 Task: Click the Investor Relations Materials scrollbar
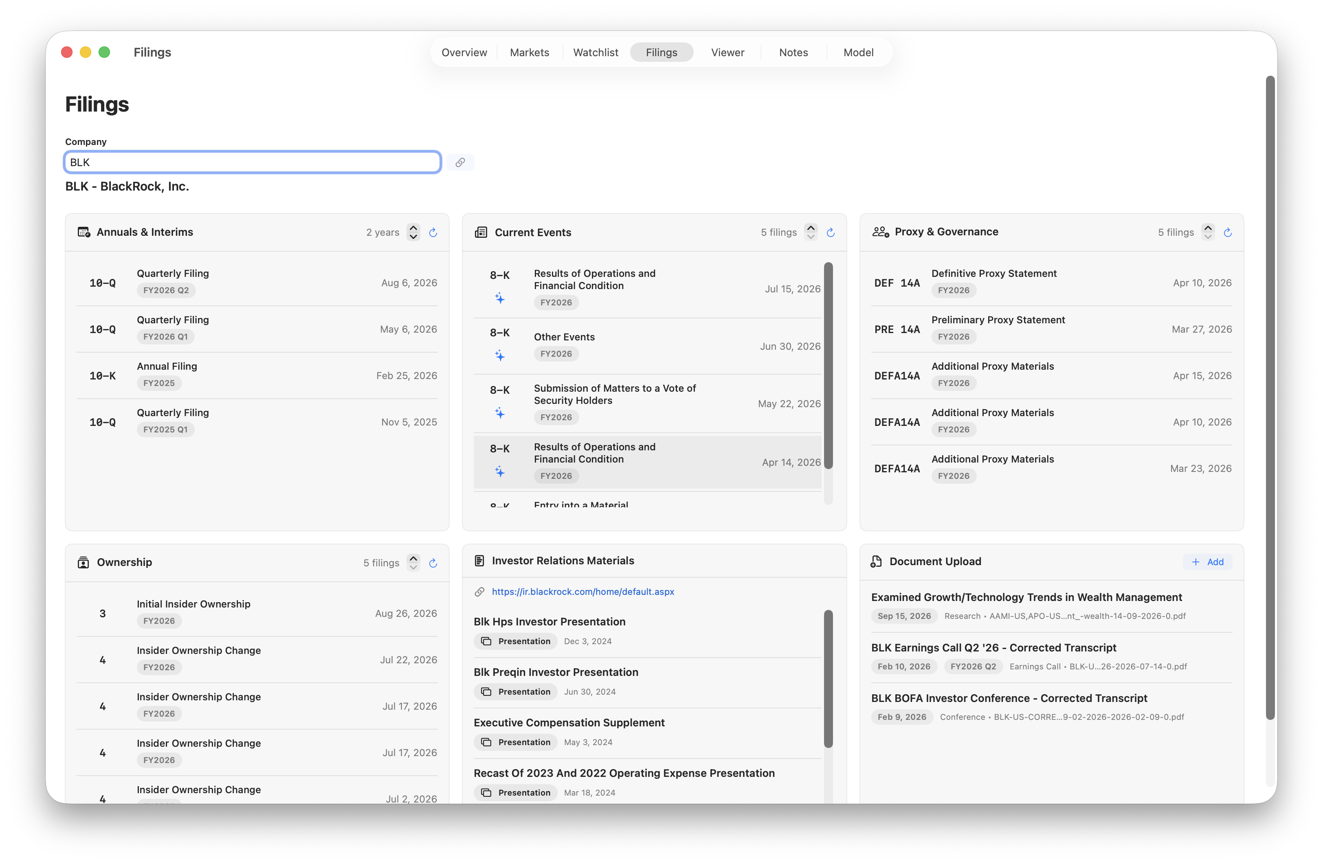coord(828,679)
